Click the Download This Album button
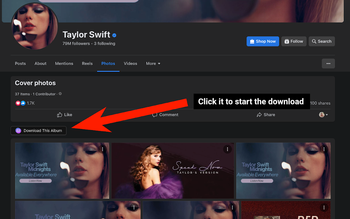This screenshot has width=350, height=219. (x=38, y=130)
